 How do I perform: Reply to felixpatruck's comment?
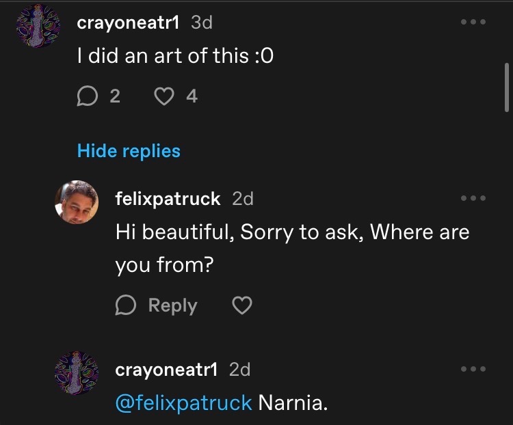click(157, 305)
